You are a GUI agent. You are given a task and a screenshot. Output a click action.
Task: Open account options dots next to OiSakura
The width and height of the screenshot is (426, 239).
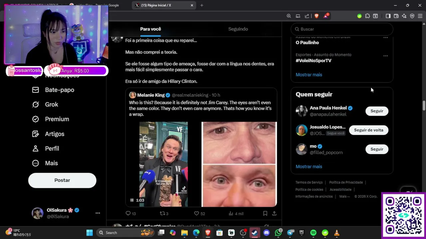click(x=98, y=213)
